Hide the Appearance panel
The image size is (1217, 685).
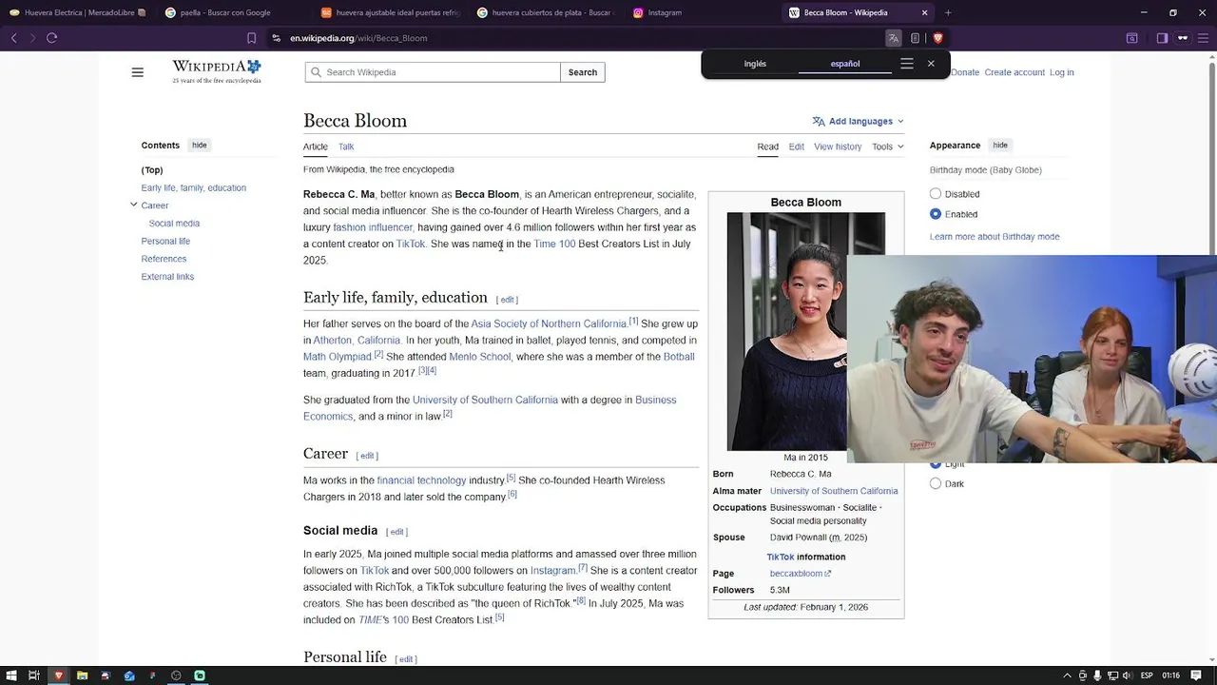tap(1000, 146)
